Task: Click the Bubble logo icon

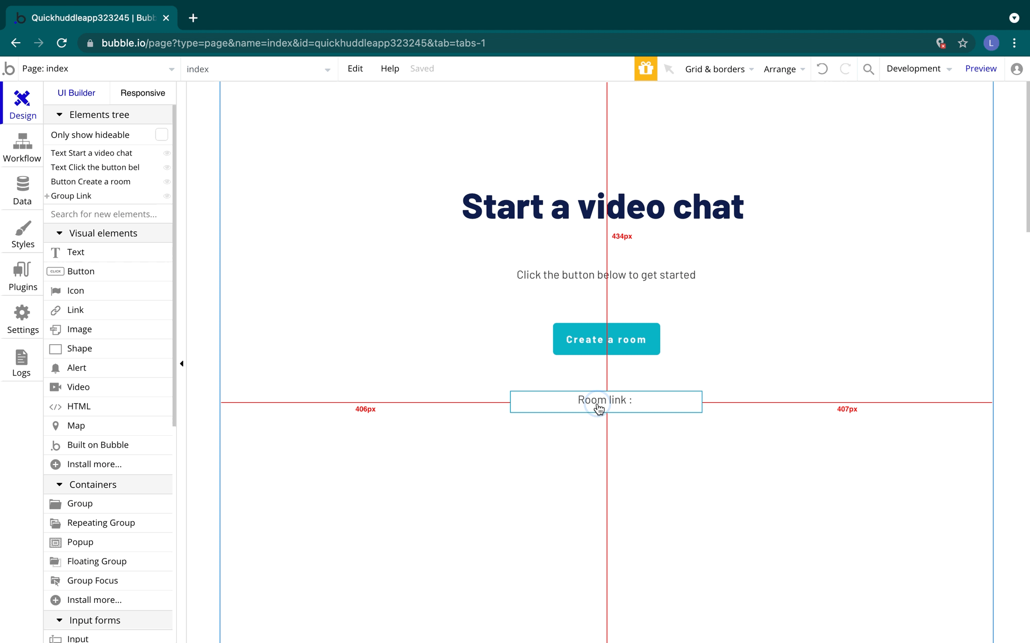Action: 9,68
